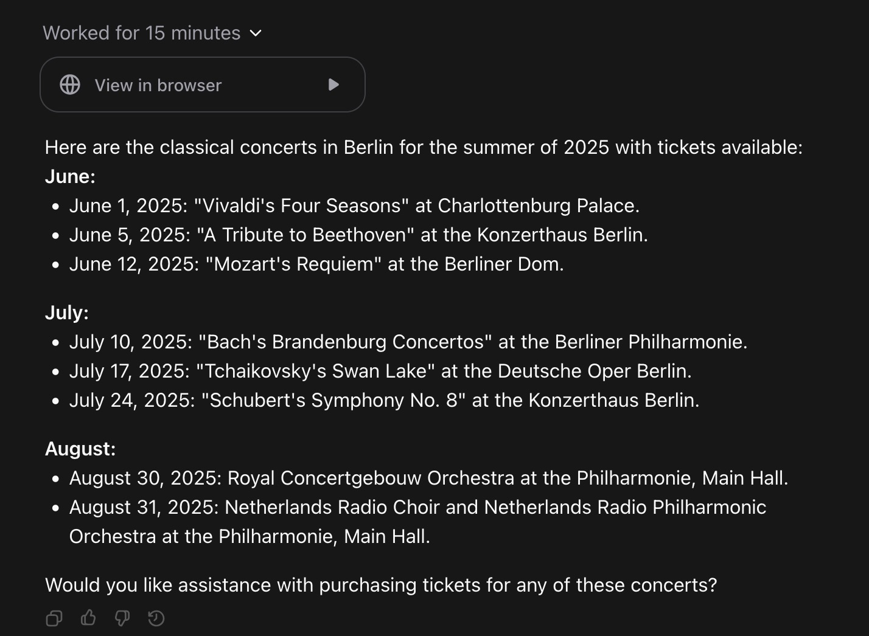Regenerate the response with the retry icon
Viewport: 869px width, 636px height.
point(156,618)
